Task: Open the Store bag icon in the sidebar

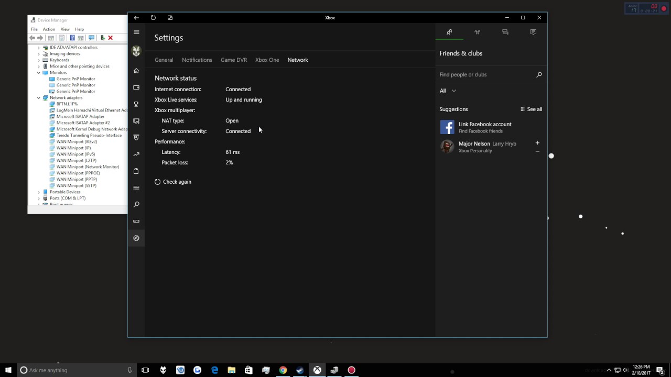Action: click(x=136, y=171)
